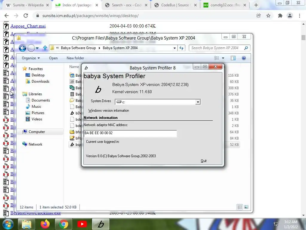The height and width of the screenshot is (230, 306).
Task: Switch to the CodeBus | Source tab
Action: pos(175,5)
